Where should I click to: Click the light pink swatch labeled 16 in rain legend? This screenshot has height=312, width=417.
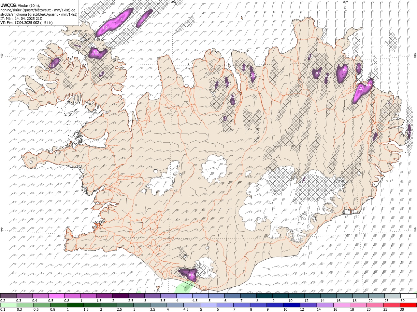tap(341, 305)
